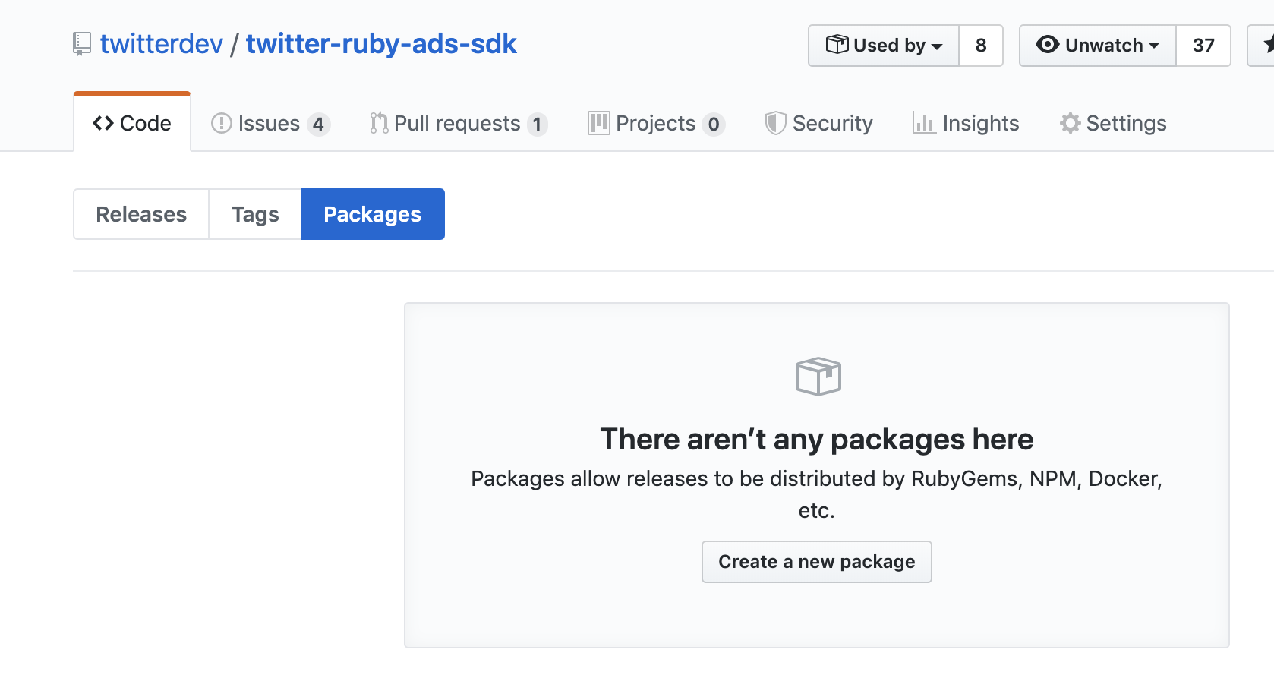Click the Issues count badge 4

point(319,124)
